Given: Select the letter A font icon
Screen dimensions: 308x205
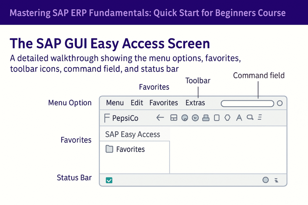Looking at the screenshot, I should pyautogui.click(x=239, y=118).
